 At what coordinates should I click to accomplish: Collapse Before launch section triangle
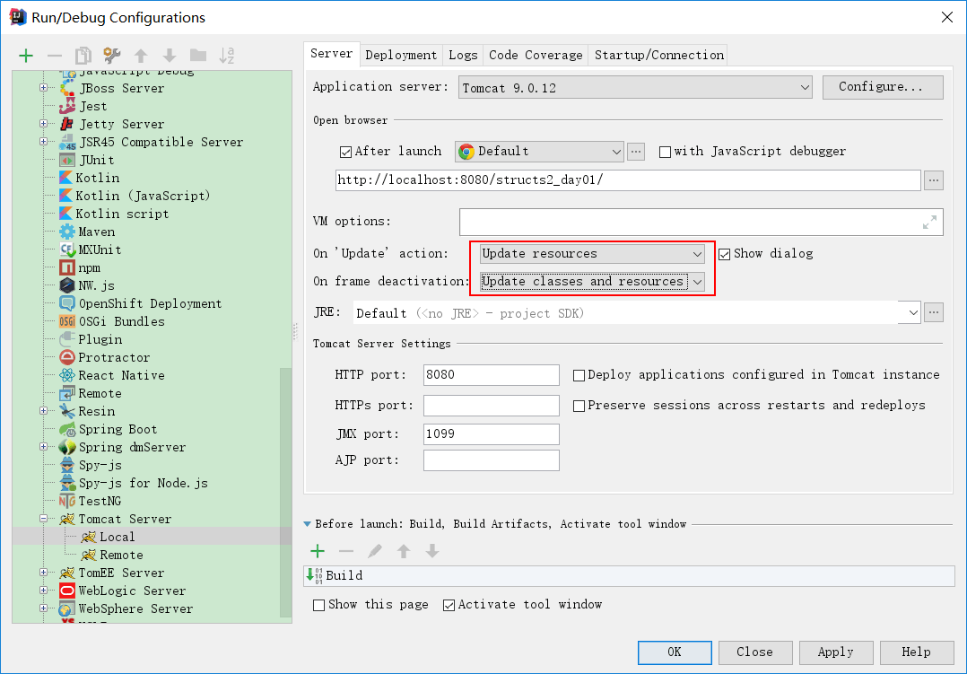[308, 524]
